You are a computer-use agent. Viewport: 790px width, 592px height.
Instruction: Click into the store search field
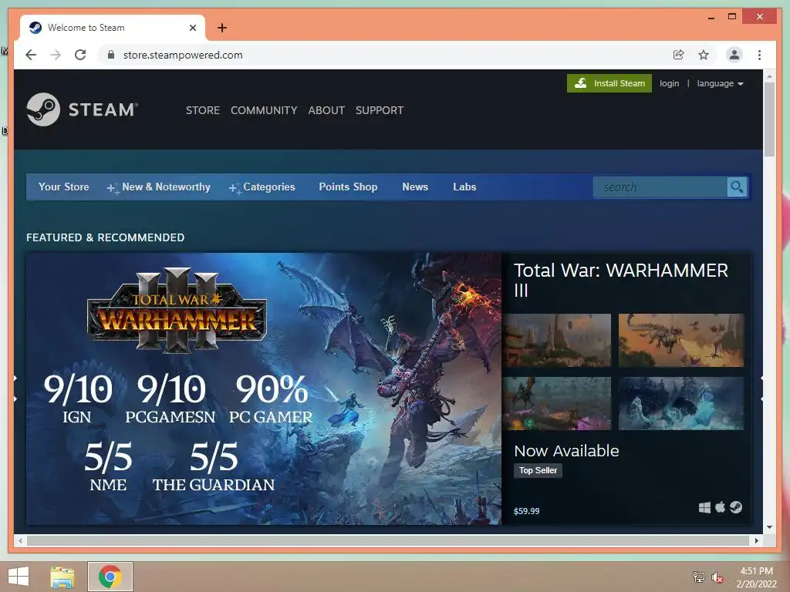(660, 187)
